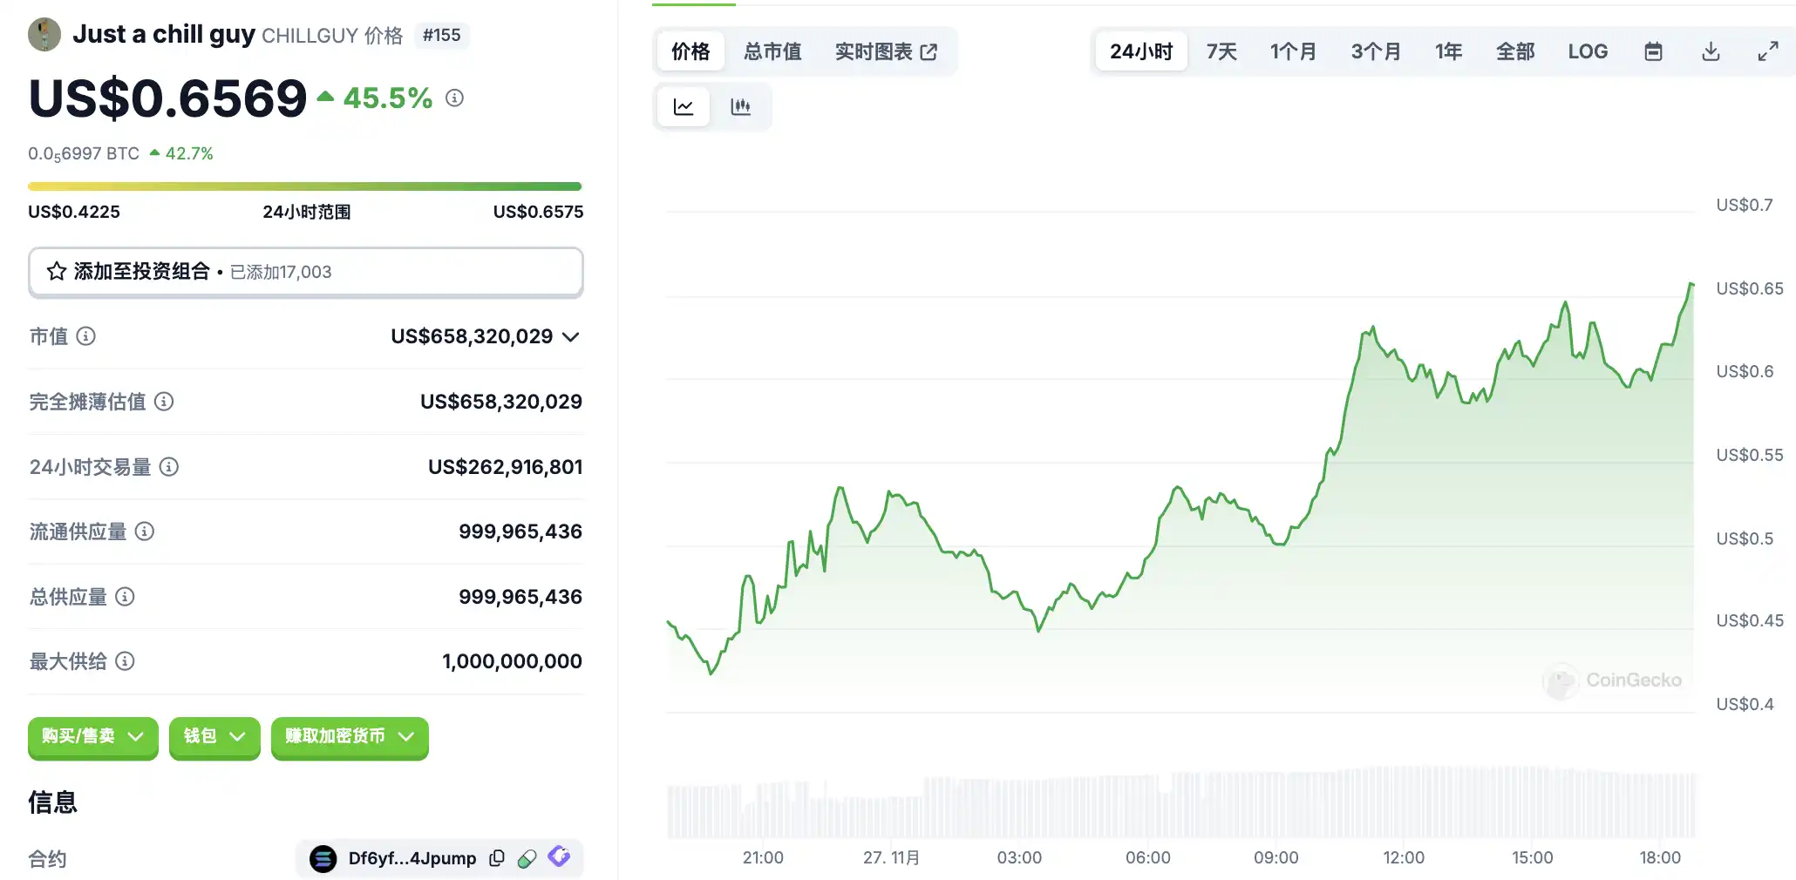Viewport: 1796px width, 880px height.
Task: Open the 钱包 dropdown
Action: click(214, 737)
